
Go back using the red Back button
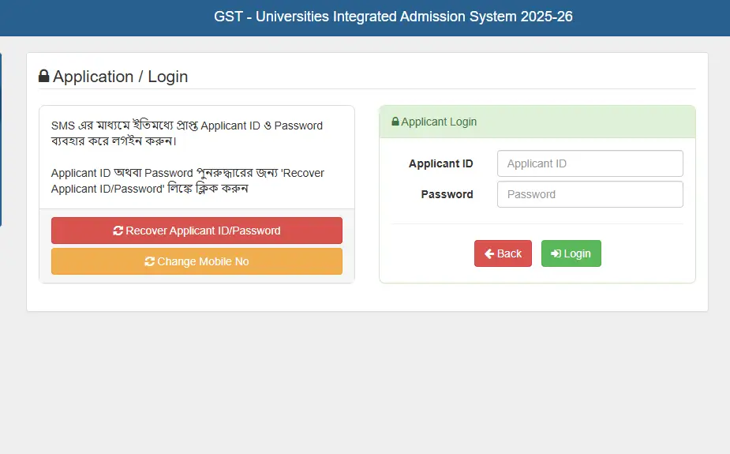[x=503, y=253]
